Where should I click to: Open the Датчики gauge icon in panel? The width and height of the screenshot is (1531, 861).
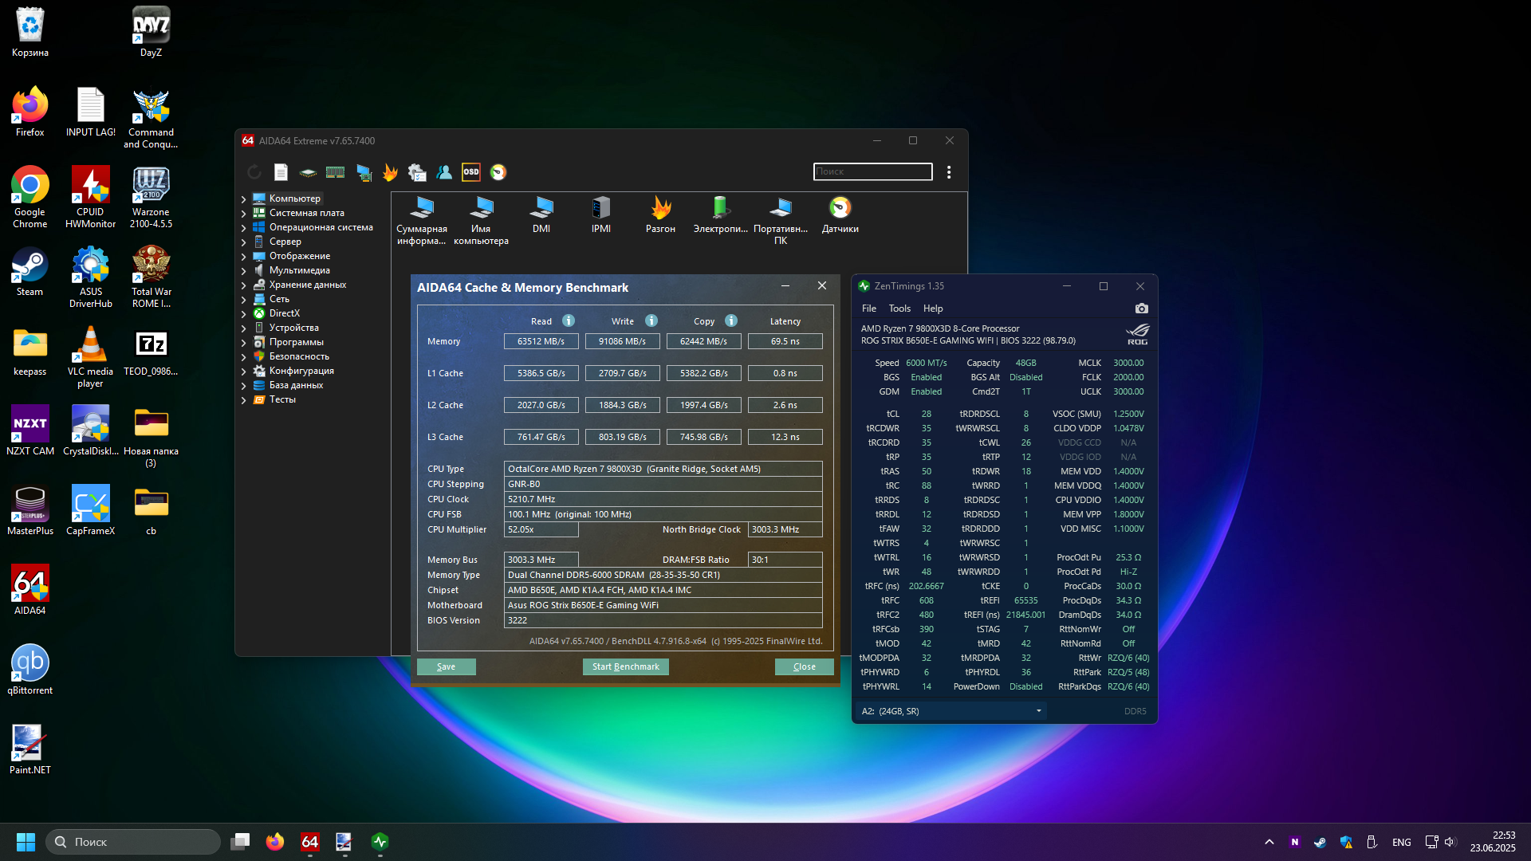pyautogui.click(x=840, y=215)
